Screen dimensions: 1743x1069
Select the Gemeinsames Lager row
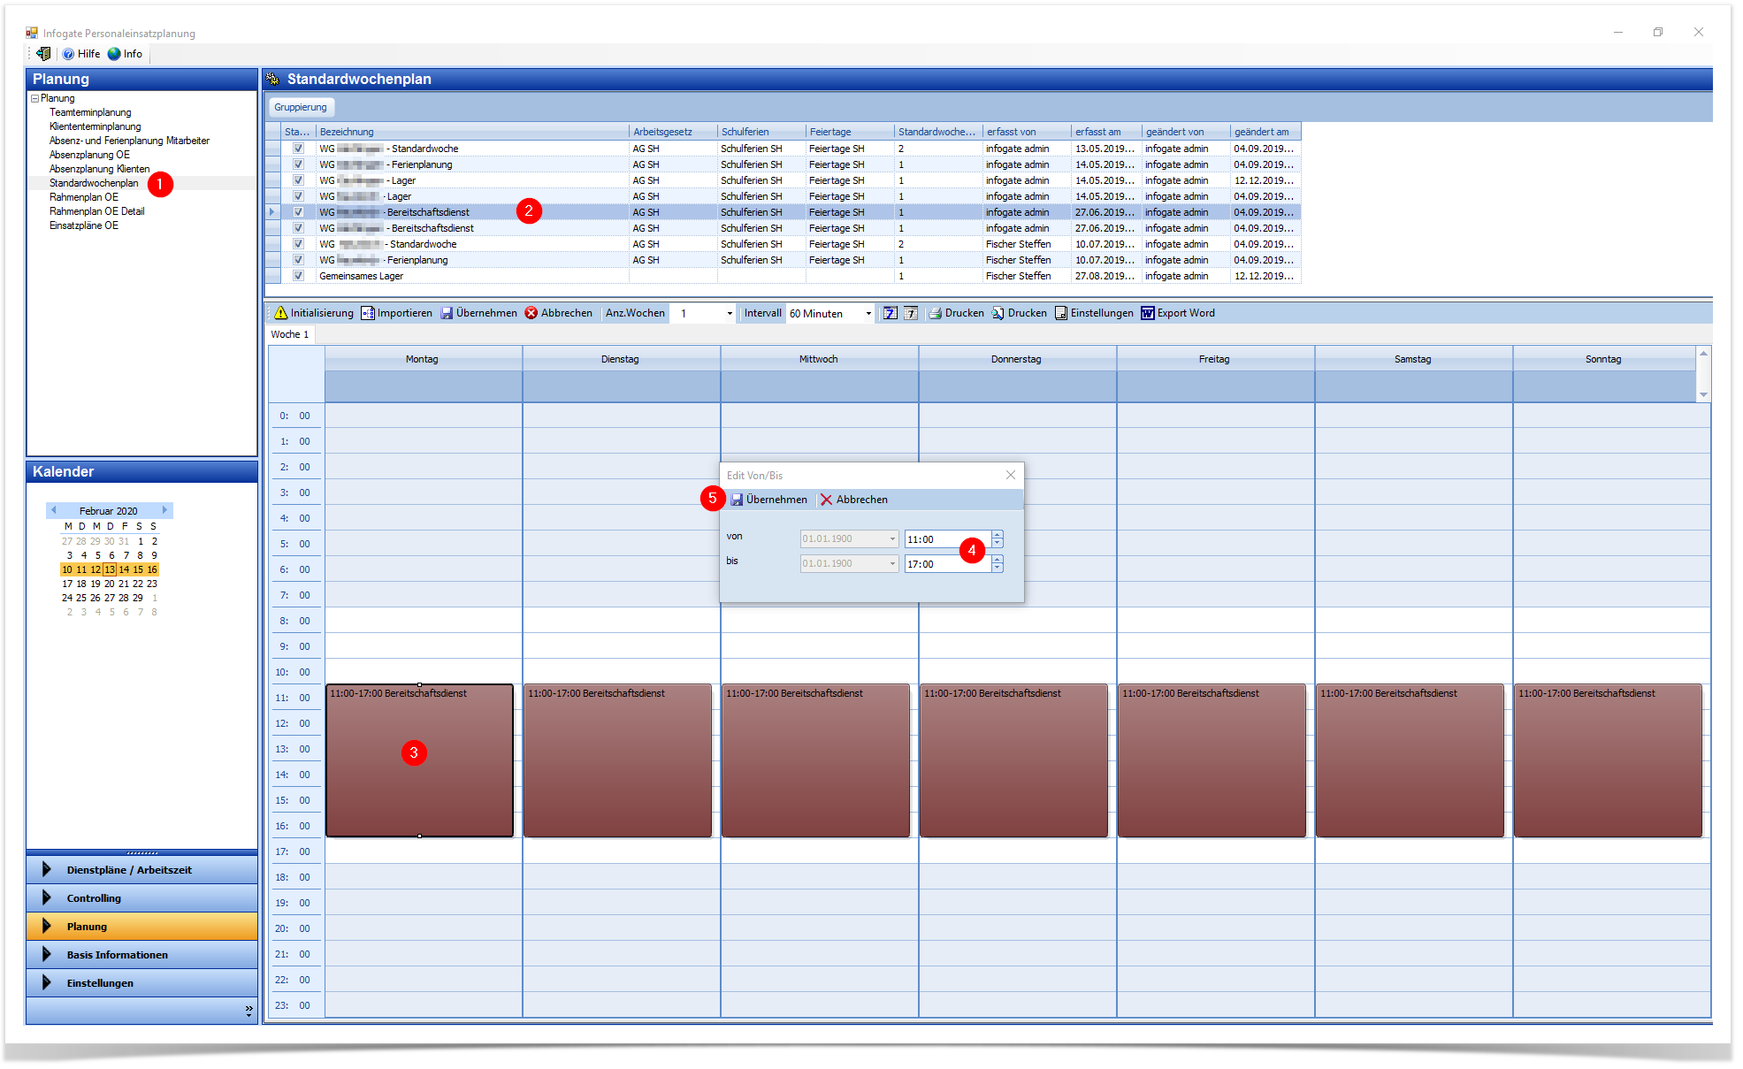click(783, 276)
